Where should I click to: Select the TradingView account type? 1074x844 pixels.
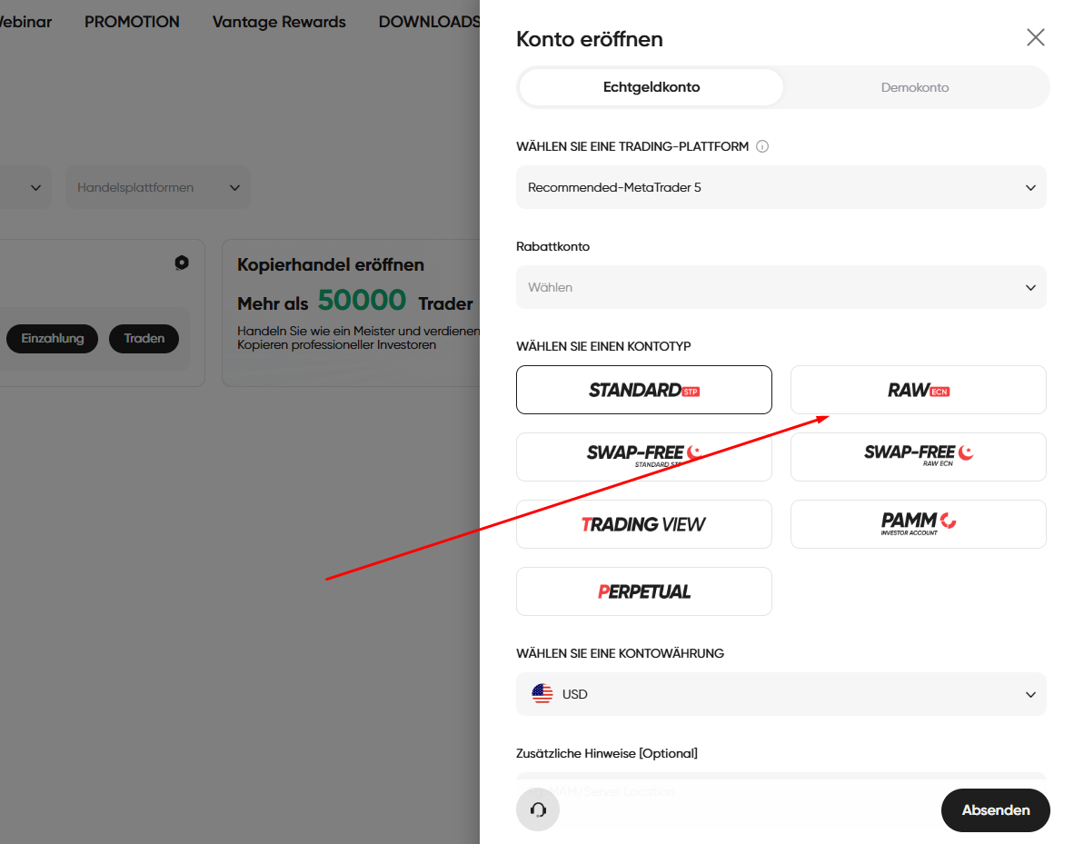(x=643, y=524)
